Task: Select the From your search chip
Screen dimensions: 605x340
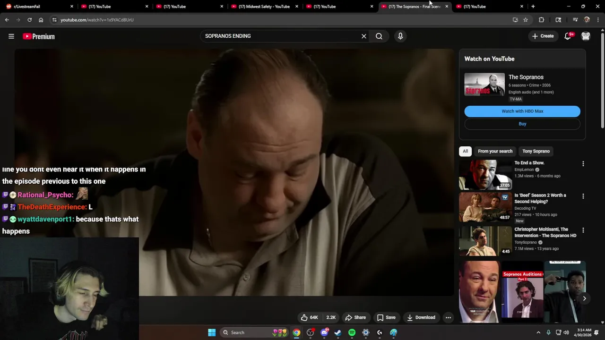Action: tap(495, 151)
